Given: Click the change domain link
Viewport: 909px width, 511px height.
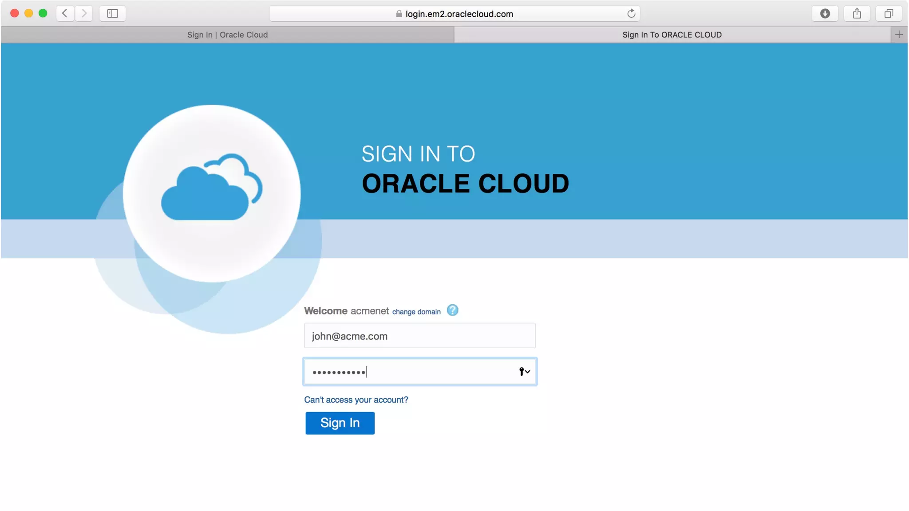Looking at the screenshot, I should 416,312.
